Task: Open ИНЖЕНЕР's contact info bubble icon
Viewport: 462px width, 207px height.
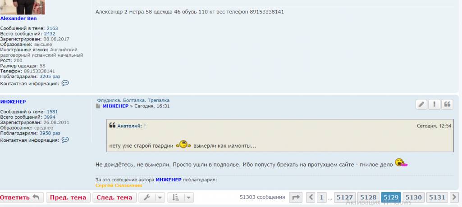Action: coord(65,140)
